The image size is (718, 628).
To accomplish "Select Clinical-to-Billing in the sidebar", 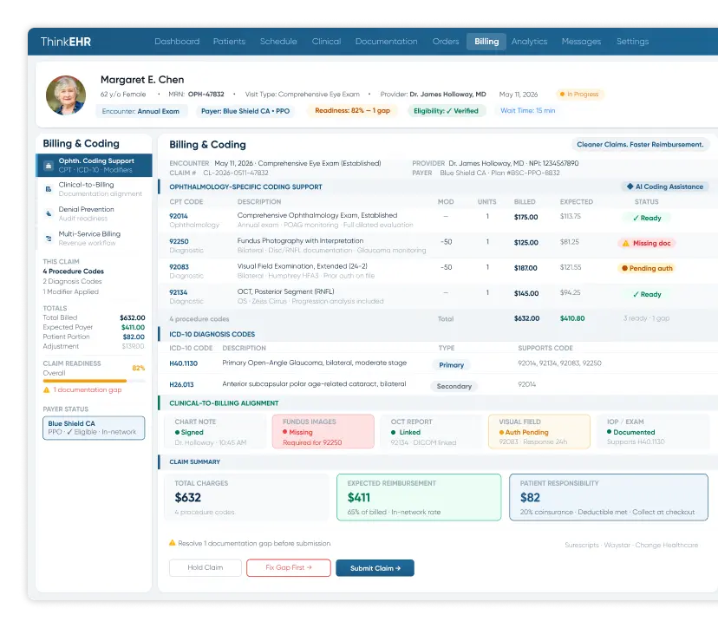I will click(94, 189).
